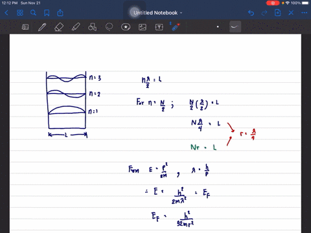Open the page thumbnails grid view
This screenshot has width=311, height=233.
click(20, 13)
